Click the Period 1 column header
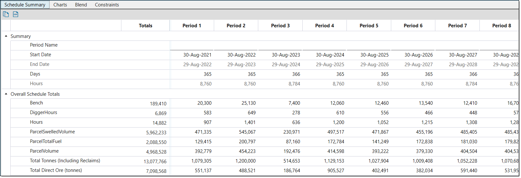This screenshot has width=521, height=178. (192, 26)
